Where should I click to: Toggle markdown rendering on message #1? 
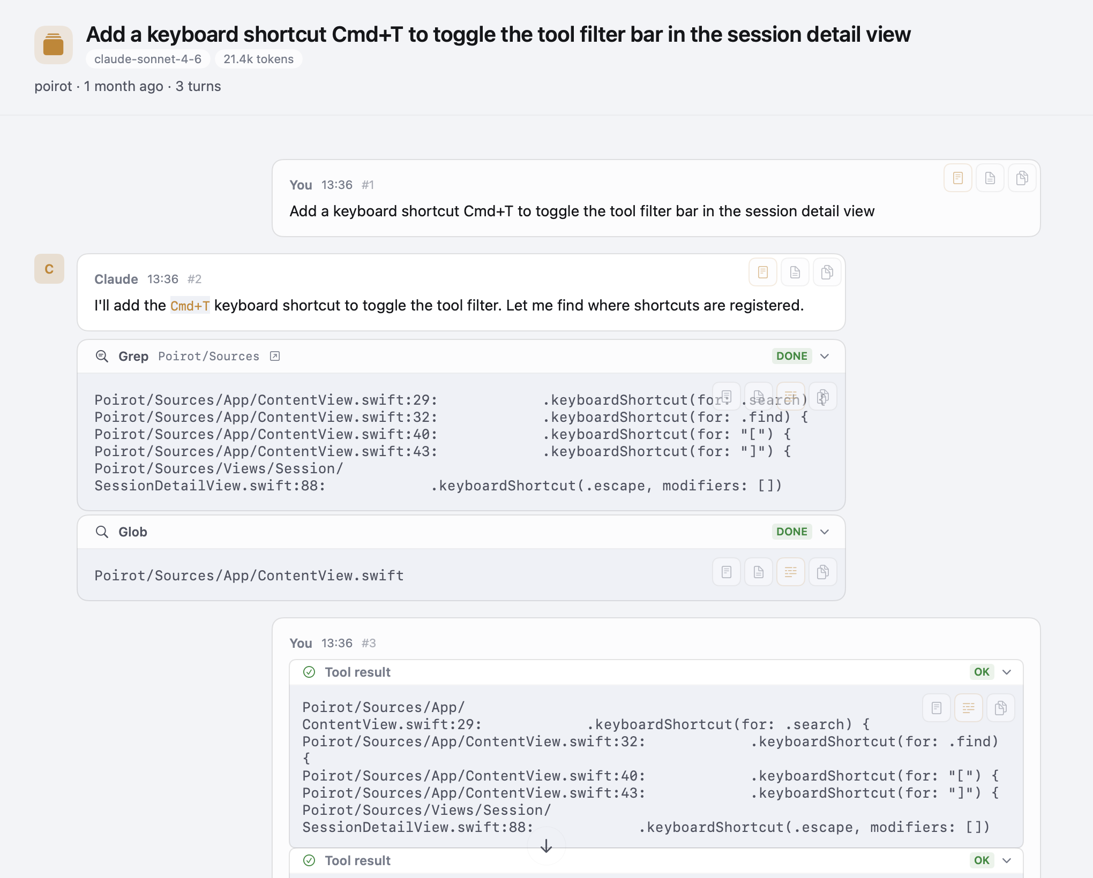(x=957, y=178)
